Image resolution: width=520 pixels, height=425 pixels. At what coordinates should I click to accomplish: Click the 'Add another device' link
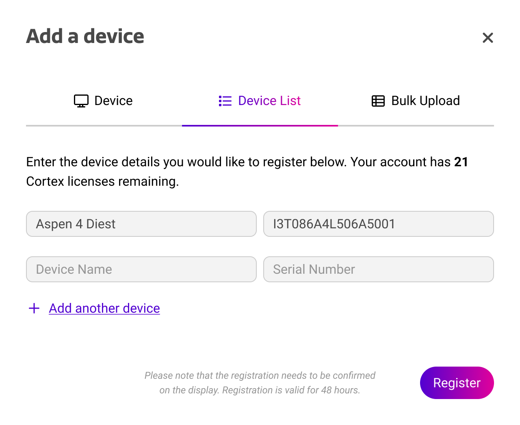point(104,308)
